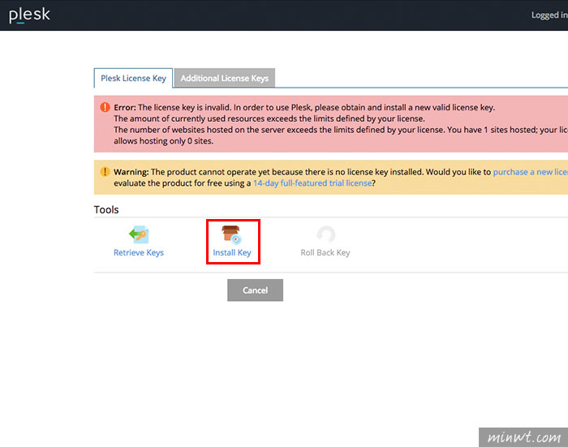Click the Install Key link text

232,252
